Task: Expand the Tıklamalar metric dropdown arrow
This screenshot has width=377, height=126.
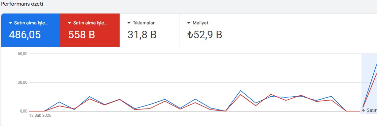Action: [129, 23]
